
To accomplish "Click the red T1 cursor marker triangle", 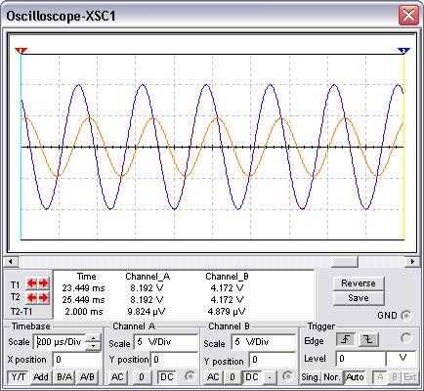I will [x=21, y=51].
